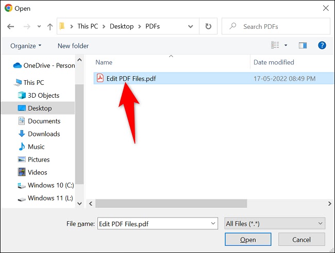Click the Open button

[x=248, y=239]
